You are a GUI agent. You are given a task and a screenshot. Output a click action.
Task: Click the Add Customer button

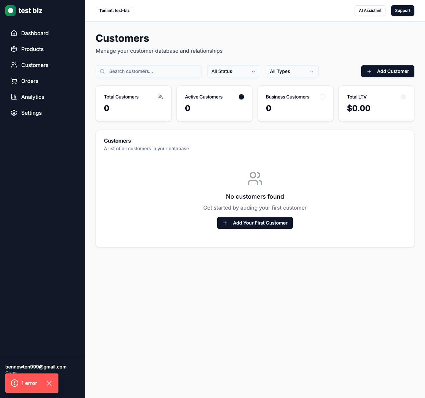click(387, 71)
